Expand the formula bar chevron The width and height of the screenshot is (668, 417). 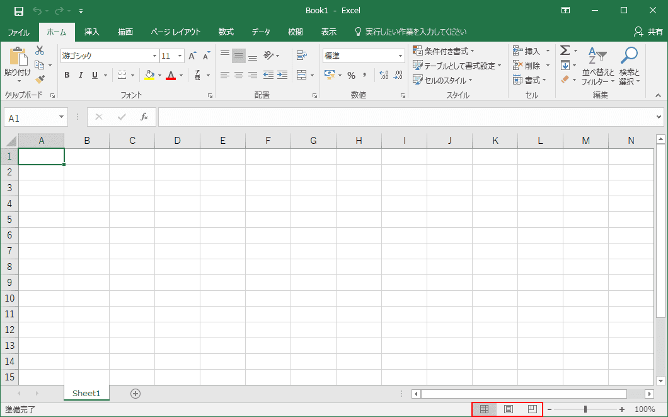659,117
